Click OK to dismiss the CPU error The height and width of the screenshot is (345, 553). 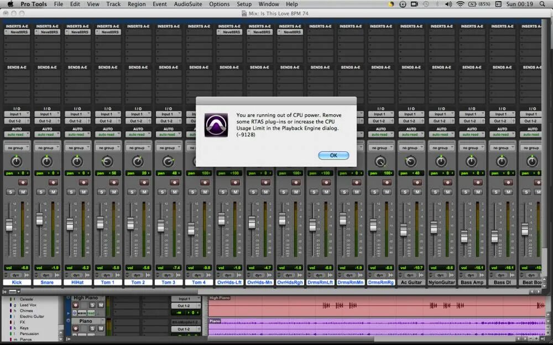click(x=333, y=155)
